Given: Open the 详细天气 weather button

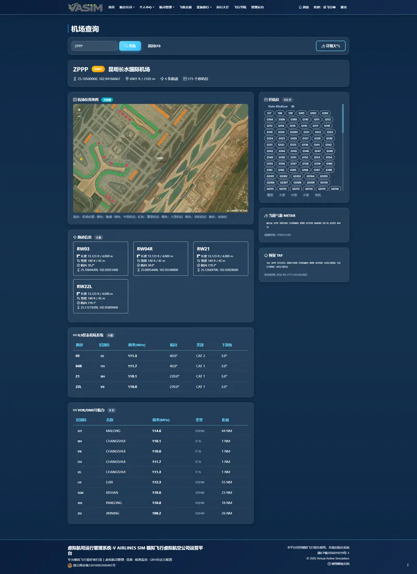Looking at the screenshot, I should (330, 46).
